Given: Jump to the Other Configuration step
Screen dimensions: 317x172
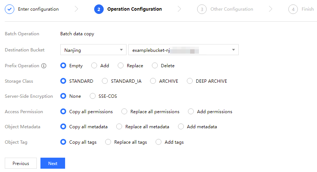Looking at the screenshot, I should pyautogui.click(x=231, y=9).
